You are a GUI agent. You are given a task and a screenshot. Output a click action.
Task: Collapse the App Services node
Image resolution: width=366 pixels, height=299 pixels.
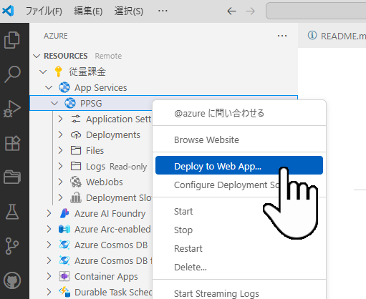pyautogui.click(x=49, y=87)
